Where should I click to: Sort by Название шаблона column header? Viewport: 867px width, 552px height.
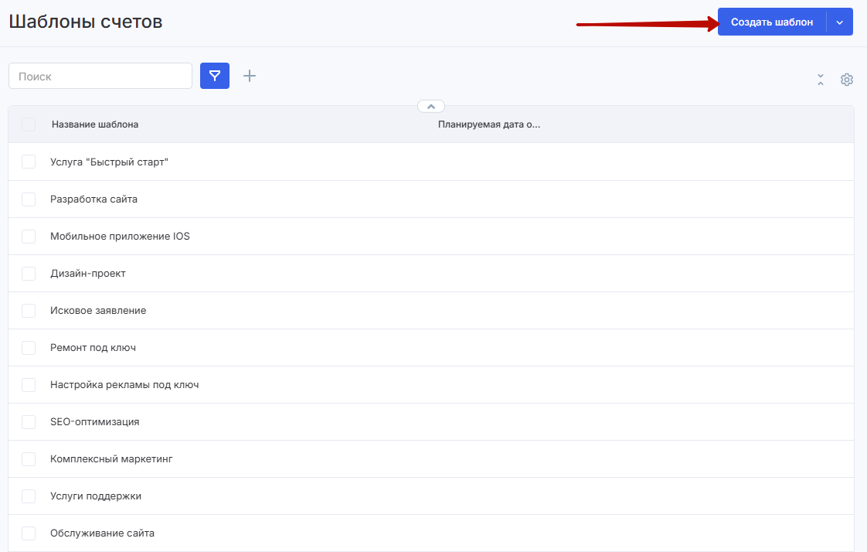(x=95, y=124)
